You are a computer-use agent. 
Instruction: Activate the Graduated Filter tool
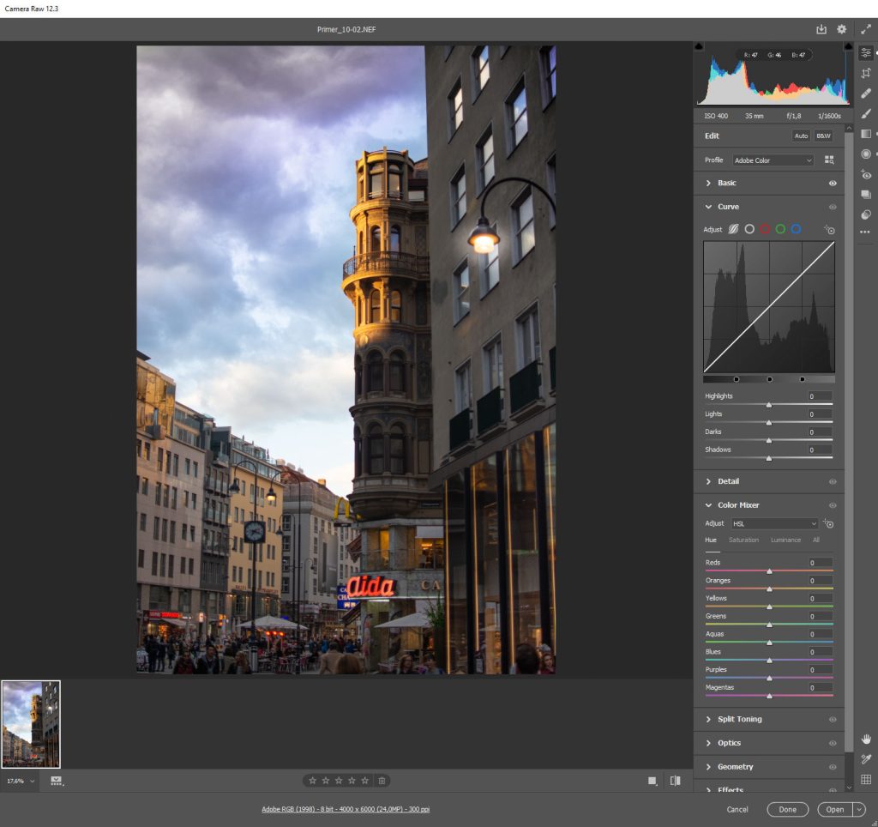[x=866, y=134]
